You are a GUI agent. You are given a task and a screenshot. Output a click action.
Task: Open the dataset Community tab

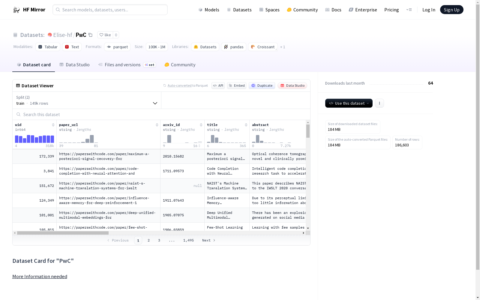pos(180,65)
